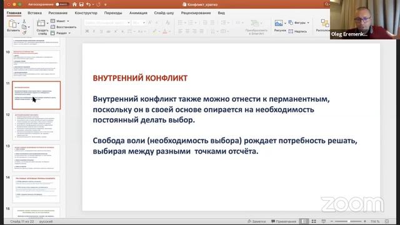Expand the Рисунок dropdown arrow
The width and height of the screenshot is (400, 225).
tap(285, 23)
